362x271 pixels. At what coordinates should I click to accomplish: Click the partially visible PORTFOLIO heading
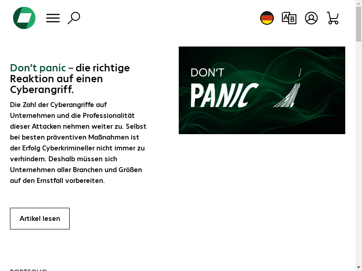29,270
